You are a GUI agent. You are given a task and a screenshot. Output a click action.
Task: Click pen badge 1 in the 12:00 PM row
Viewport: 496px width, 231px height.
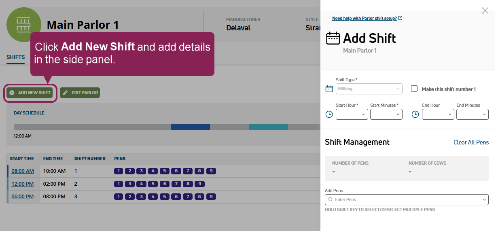click(x=118, y=184)
